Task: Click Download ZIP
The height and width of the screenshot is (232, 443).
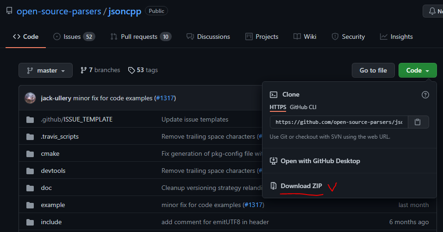Action: (301, 186)
